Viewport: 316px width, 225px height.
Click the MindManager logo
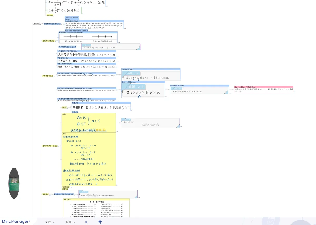coord(16,222)
